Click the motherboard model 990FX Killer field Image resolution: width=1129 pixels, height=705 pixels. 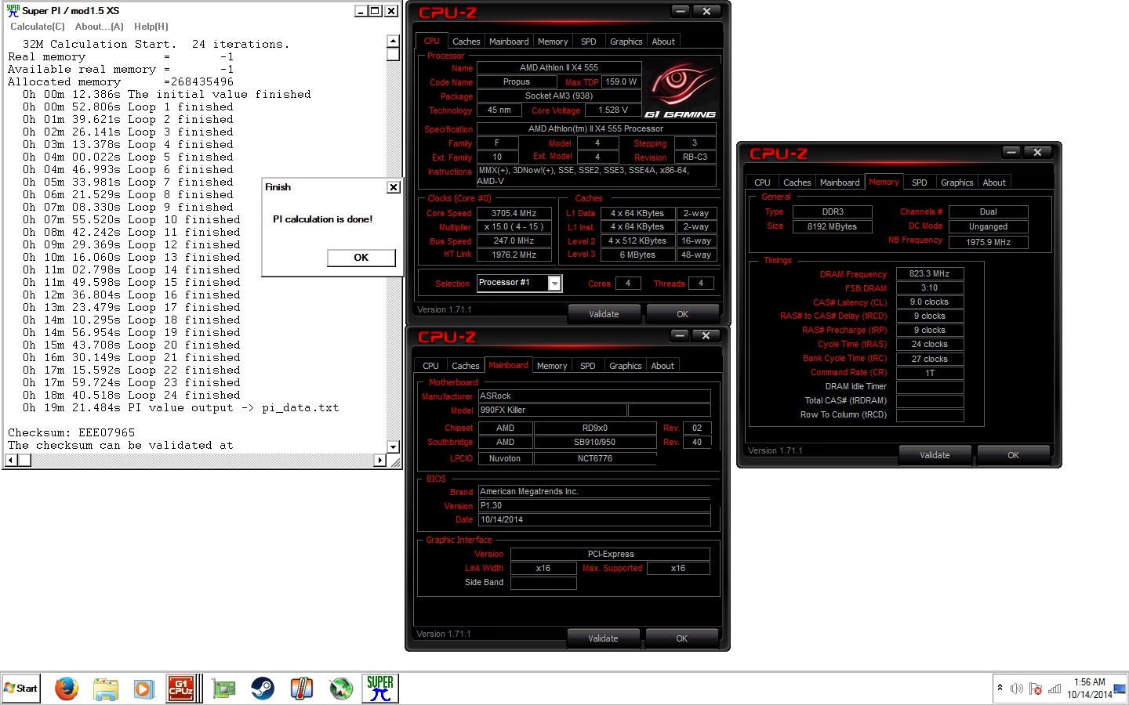click(x=553, y=410)
